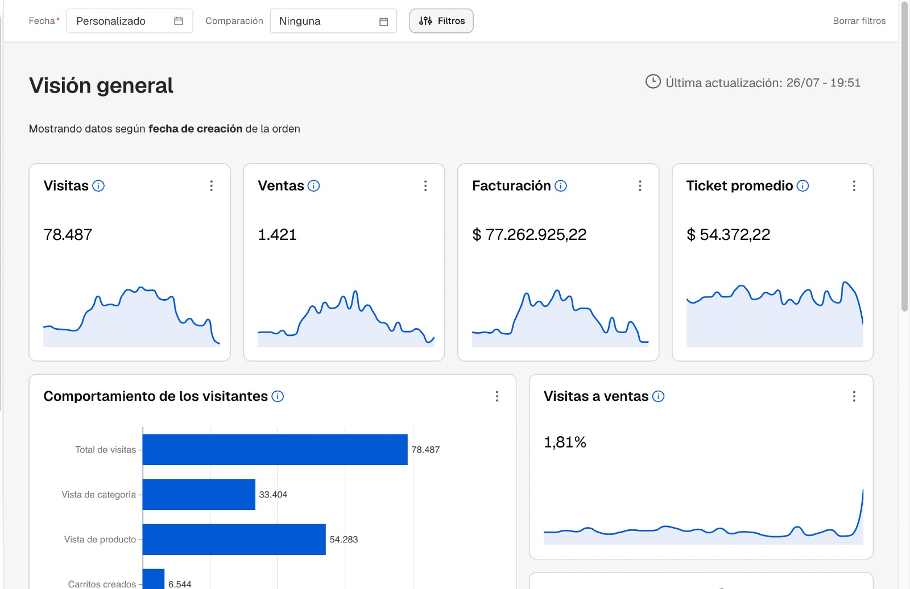Open the Ticket promedio card options menu
Image resolution: width=910 pixels, height=589 pixels.
pyautogui.click(x=854, y=186)
